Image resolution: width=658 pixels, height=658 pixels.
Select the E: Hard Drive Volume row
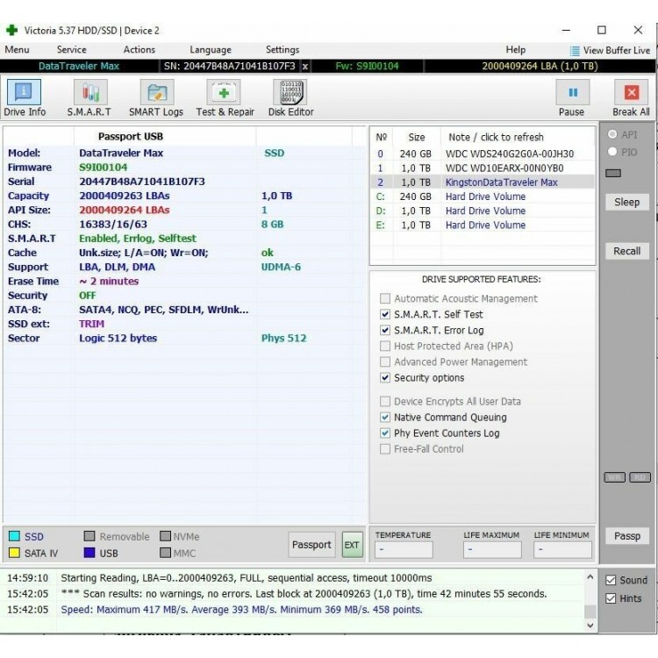pyautogui.click(x=483, y=225)
